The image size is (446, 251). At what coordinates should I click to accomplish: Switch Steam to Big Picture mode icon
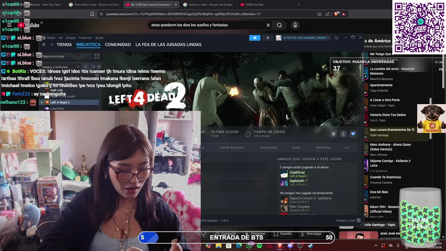click(336, 38)
